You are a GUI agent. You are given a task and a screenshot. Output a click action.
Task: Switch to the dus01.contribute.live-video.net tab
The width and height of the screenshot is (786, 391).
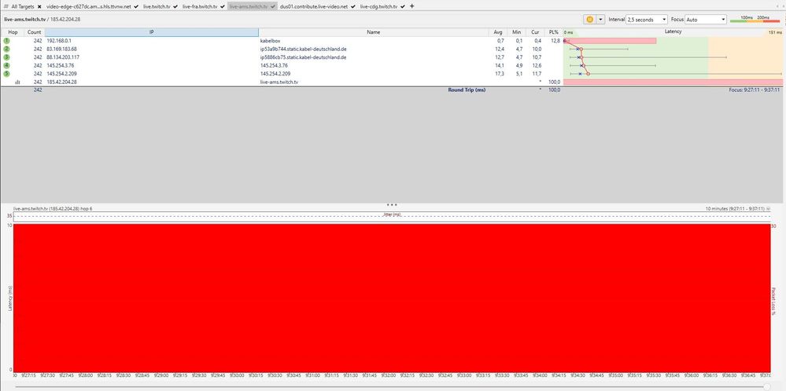click(314, 6)
